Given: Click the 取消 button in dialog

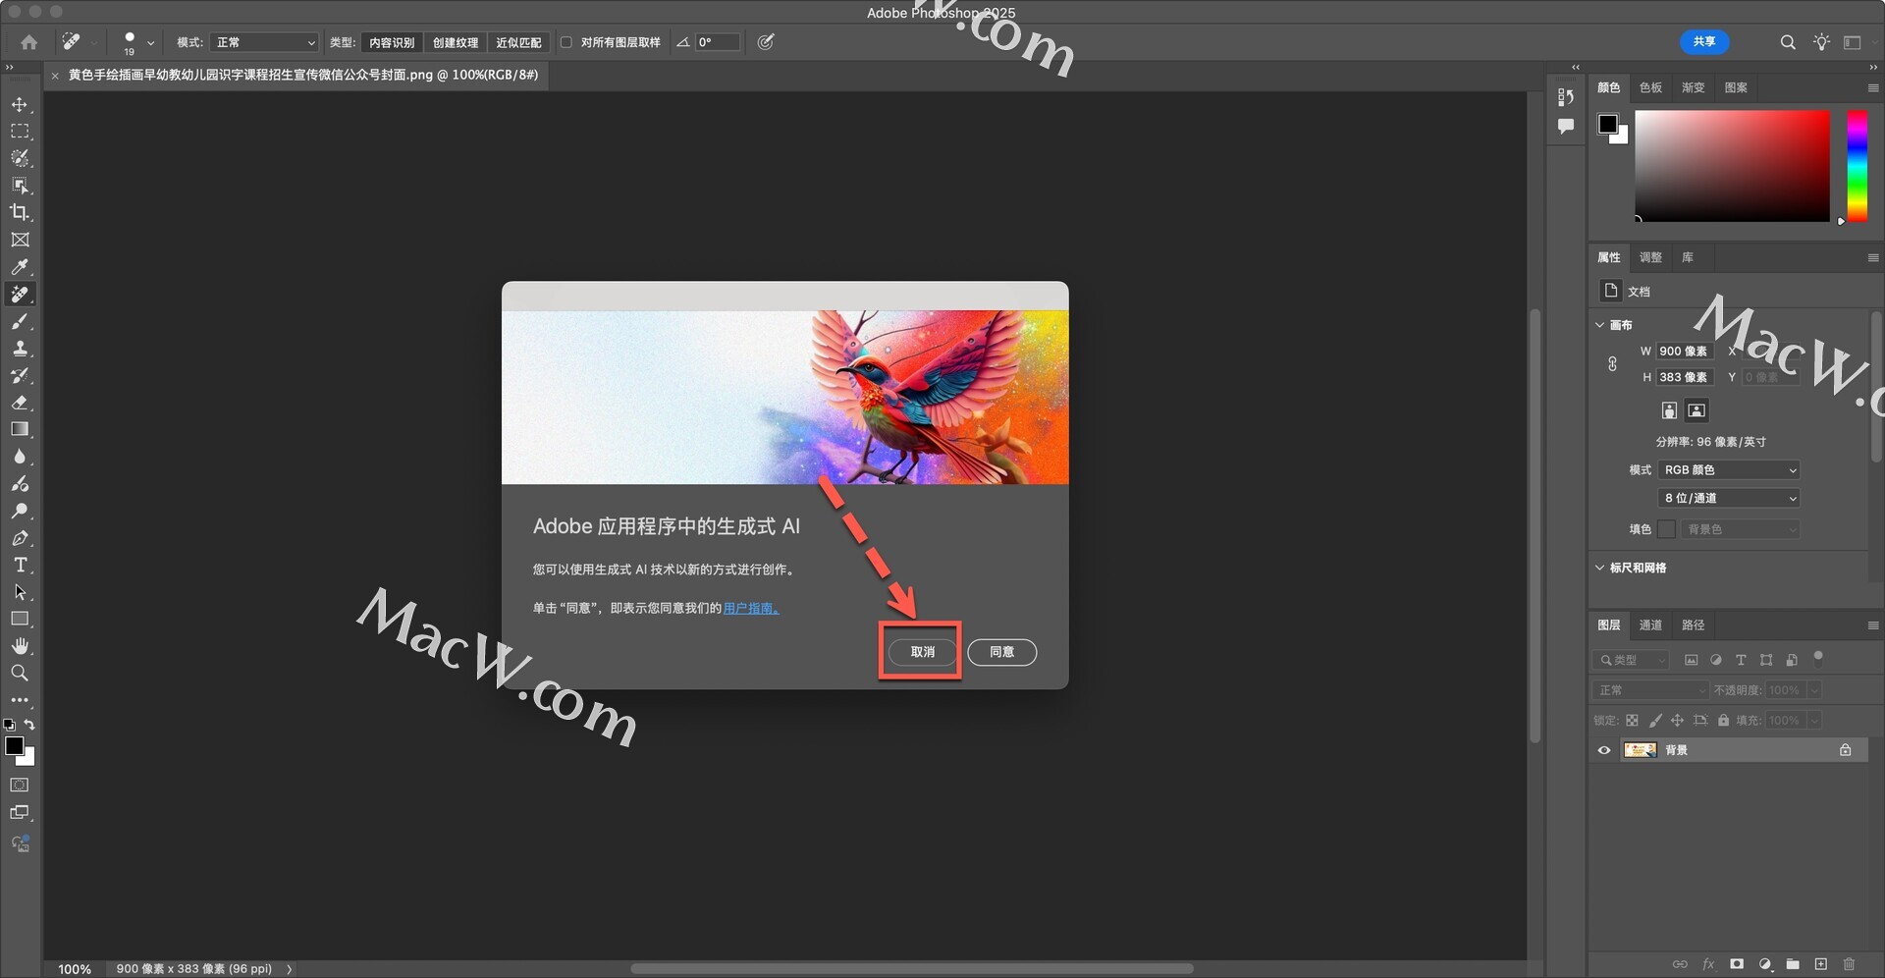Looking at the screenshot, I should (922, 652).
